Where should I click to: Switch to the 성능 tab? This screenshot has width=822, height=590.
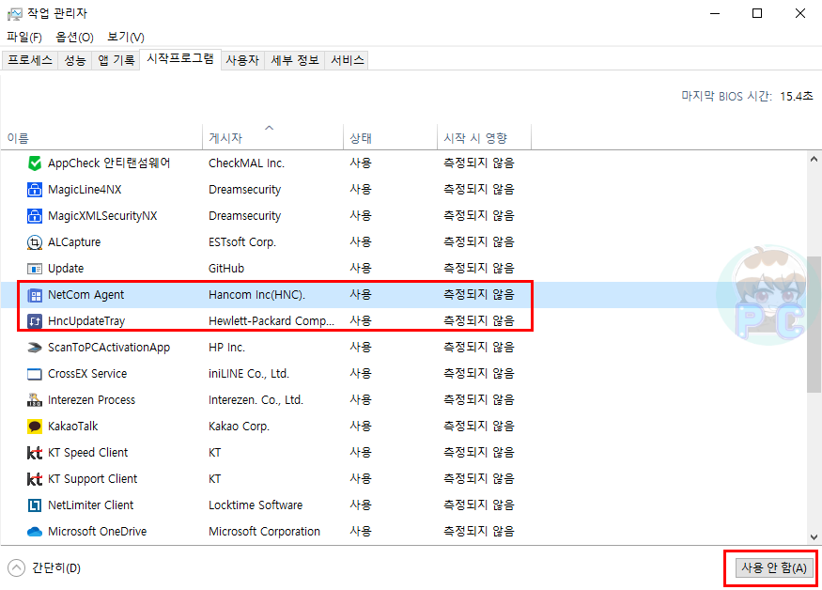click(x=75, y=60)
